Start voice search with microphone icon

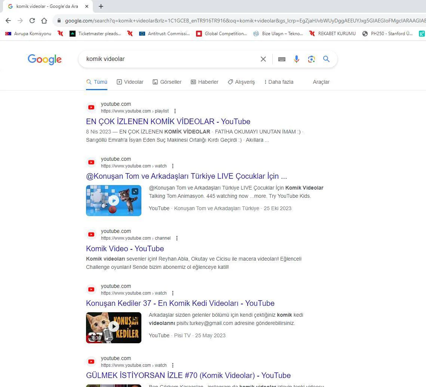[x=297, y=59]
